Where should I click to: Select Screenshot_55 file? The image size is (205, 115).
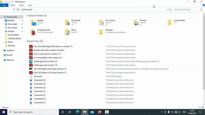click(x=40, y=80)
